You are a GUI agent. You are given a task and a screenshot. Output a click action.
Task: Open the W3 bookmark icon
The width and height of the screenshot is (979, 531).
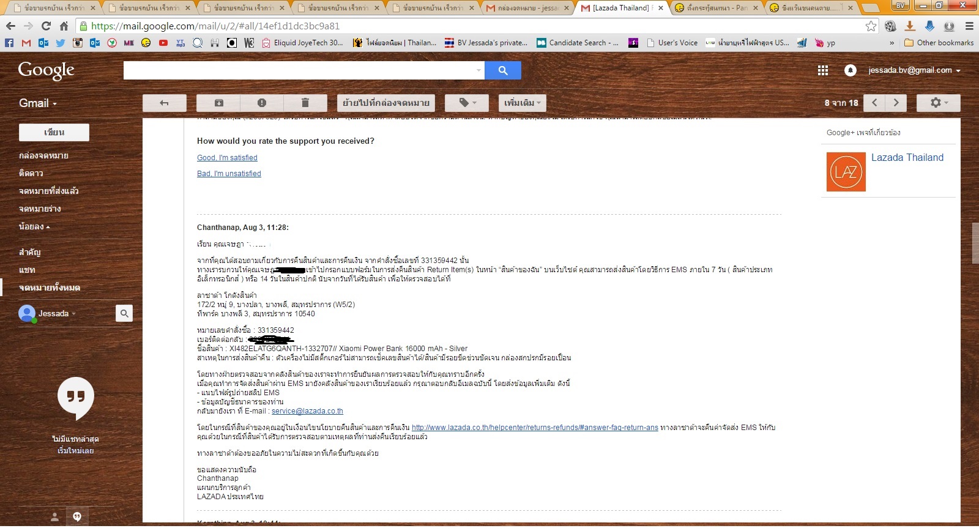click(249, 43)
